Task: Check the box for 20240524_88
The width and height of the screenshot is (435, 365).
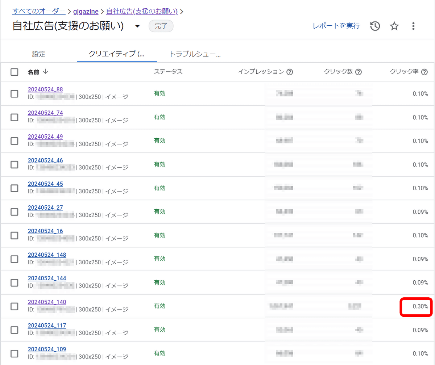Action: coord(14,94)
